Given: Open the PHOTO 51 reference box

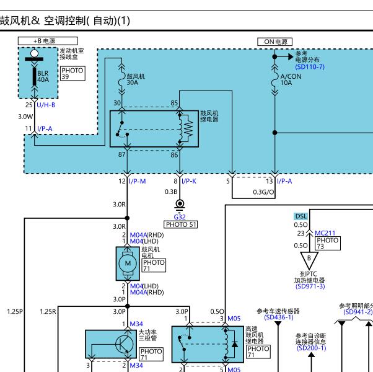Looking at the screenshot, I should coord(181,224).
